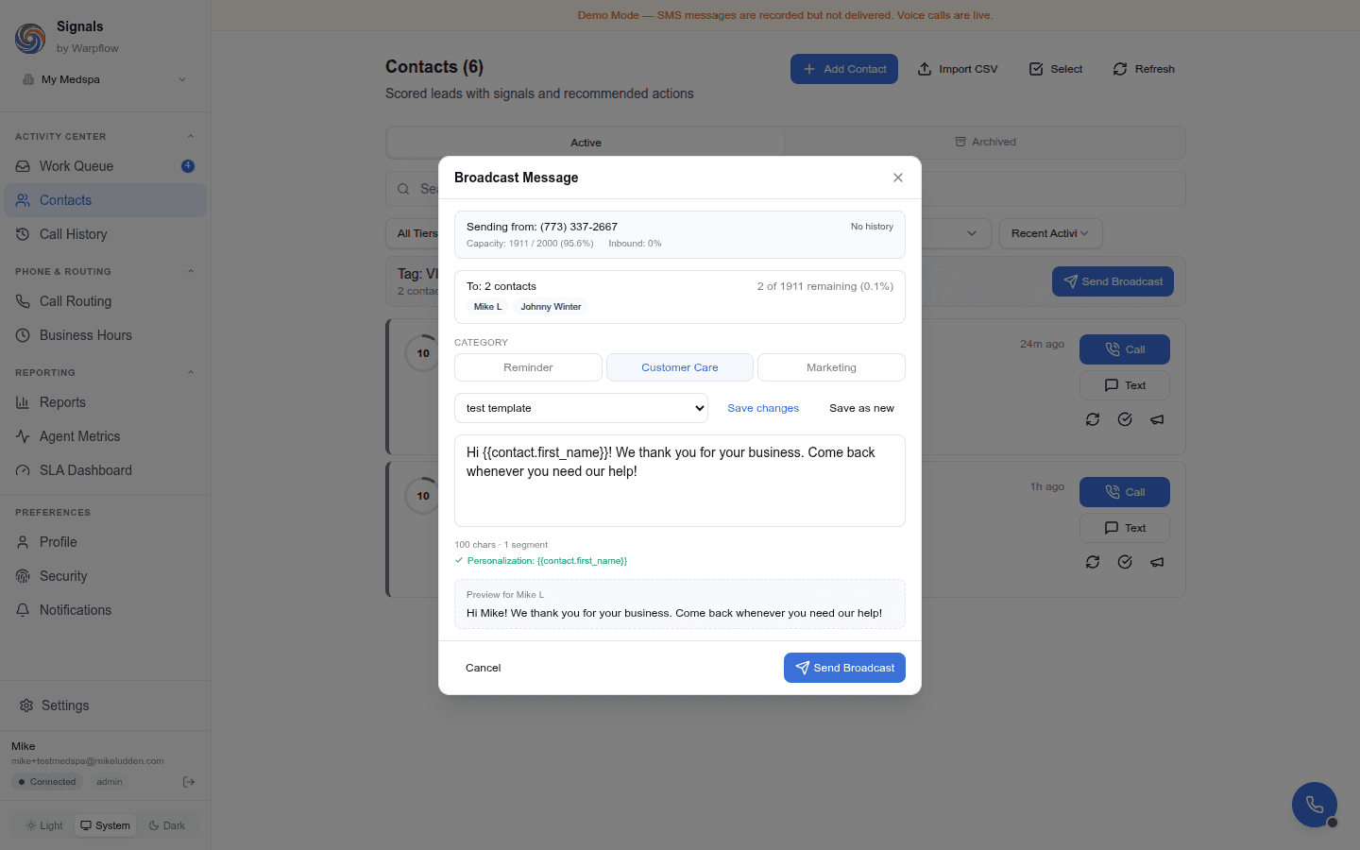Viewport: 1360px width, 850px height.
Task: Choose the Reminder message category
Action: [x=528, y=366]
